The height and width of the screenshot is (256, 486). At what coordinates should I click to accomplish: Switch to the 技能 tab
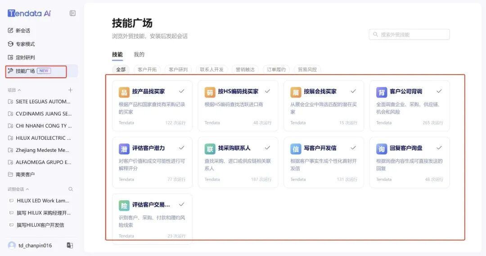pyautogui.click(x=117, y=54)
